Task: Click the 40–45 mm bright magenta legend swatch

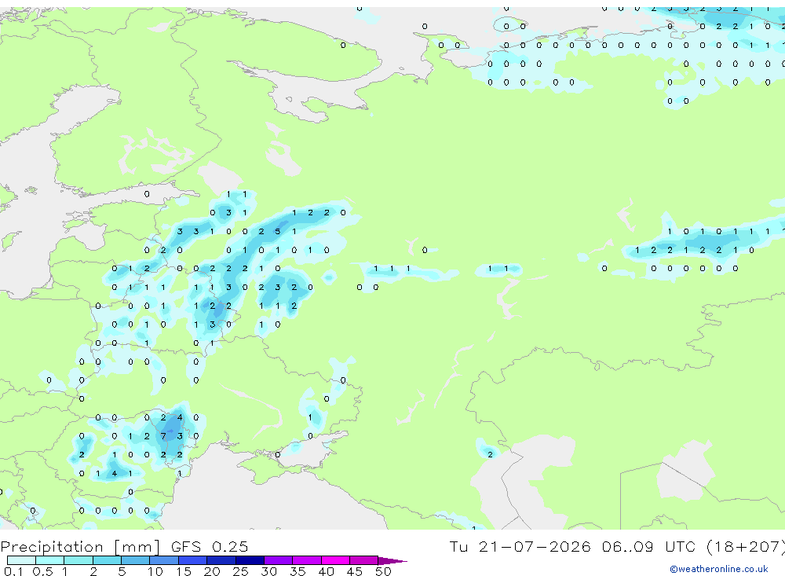Action: click(335, 560)
